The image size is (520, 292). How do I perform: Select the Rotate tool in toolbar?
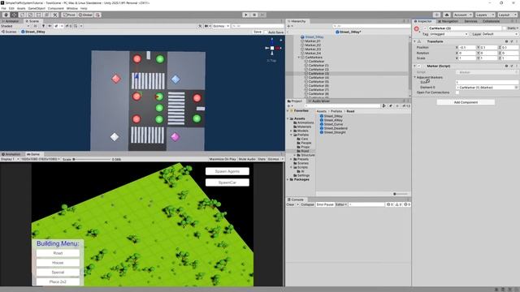pos(23,15)
